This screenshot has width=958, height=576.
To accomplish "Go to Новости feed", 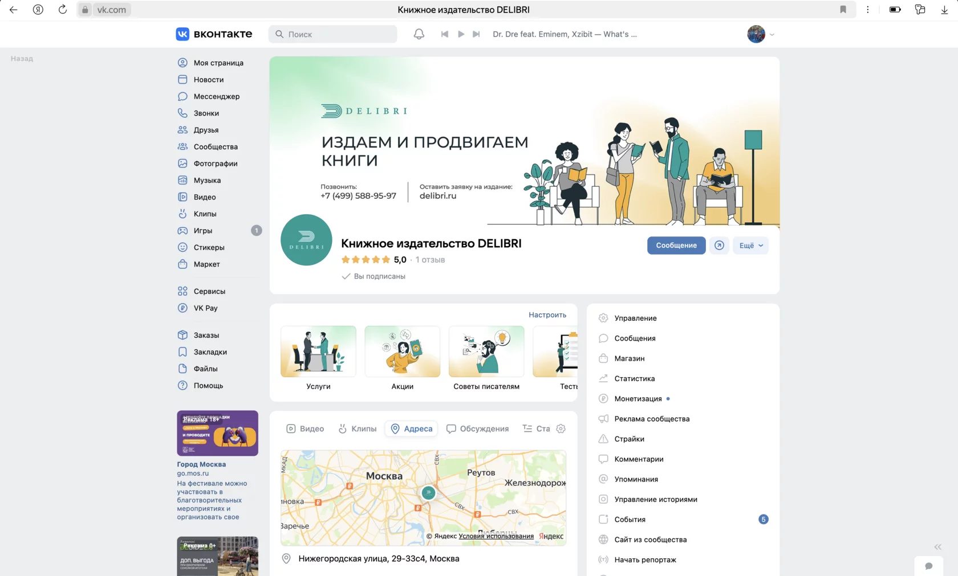I will (209, 80).
